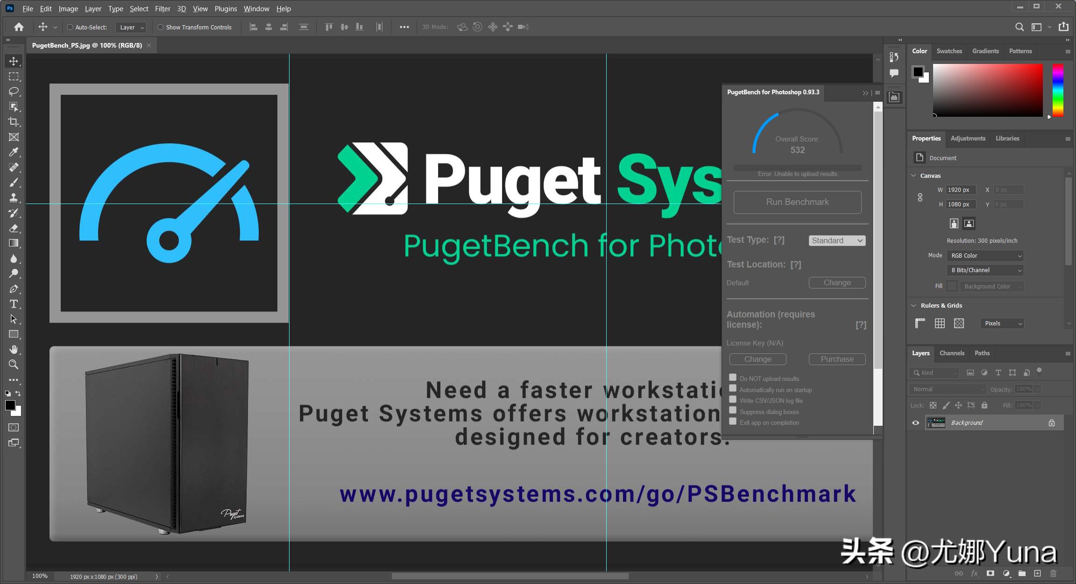The image size is (1076, 584).
Task: Open the search magnifier icon
Action: point(1019,27)
